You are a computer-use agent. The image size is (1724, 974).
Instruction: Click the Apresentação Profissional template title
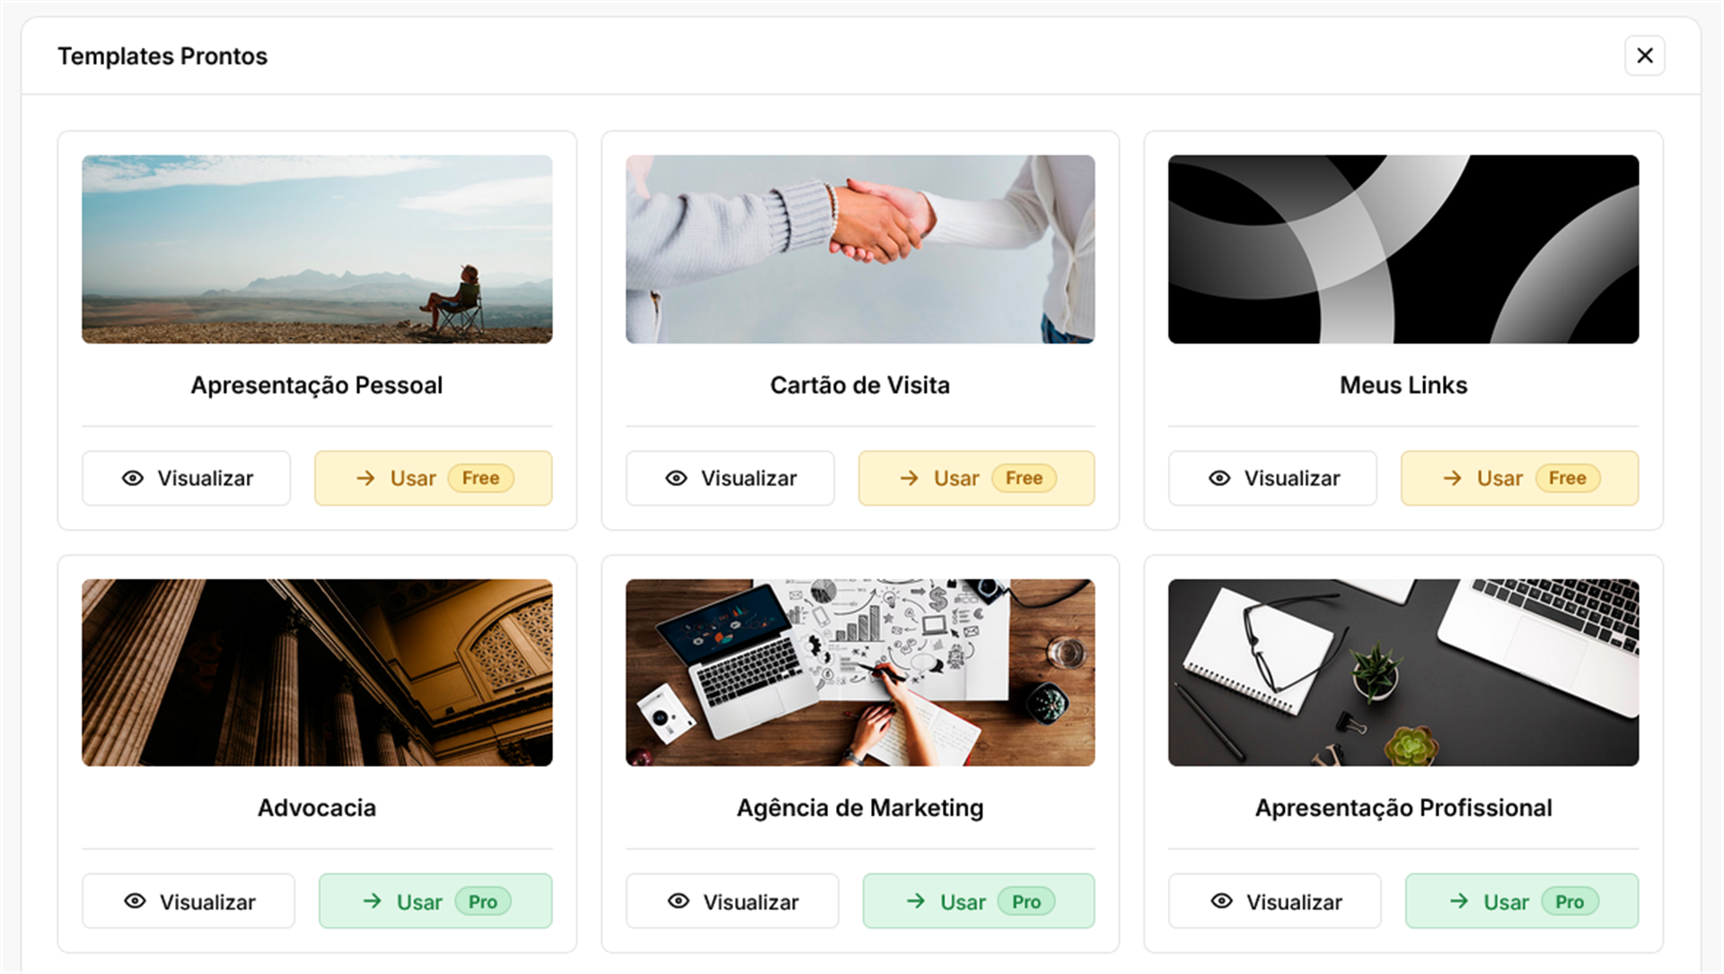(1403, 808)
